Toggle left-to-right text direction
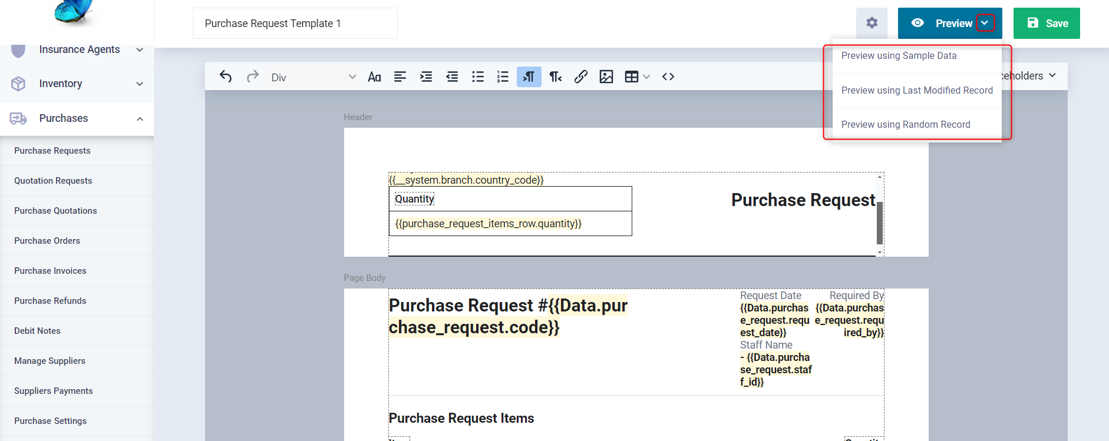 point(529,77)
